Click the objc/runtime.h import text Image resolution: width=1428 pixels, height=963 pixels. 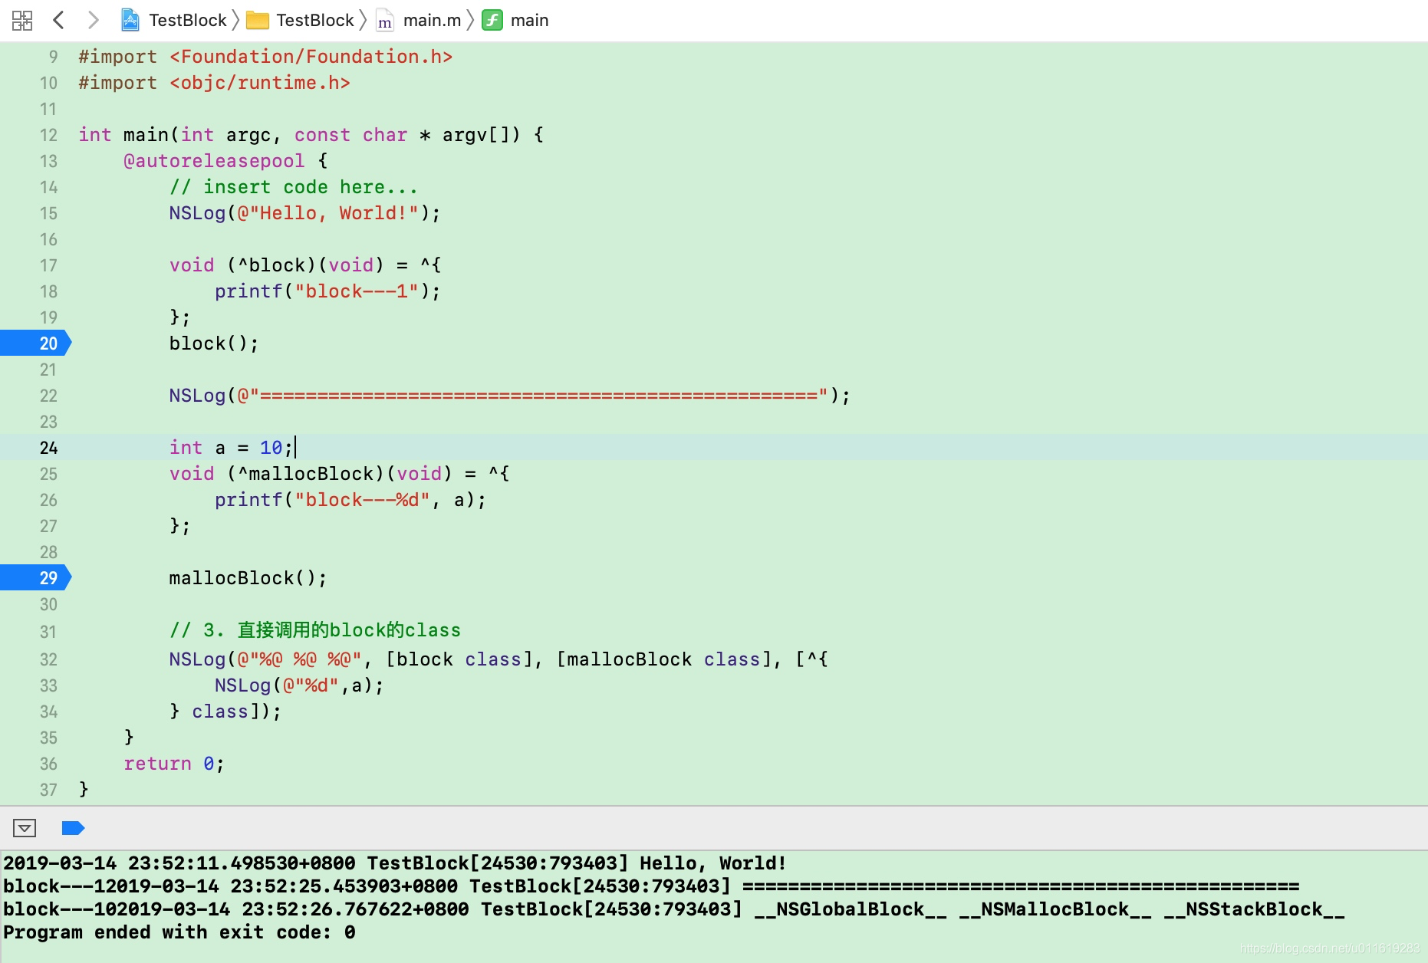click(260, 83)
